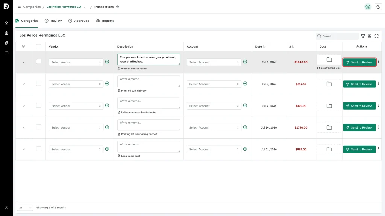Add new account for Parking lot resurfacing row

coord(245,127)
